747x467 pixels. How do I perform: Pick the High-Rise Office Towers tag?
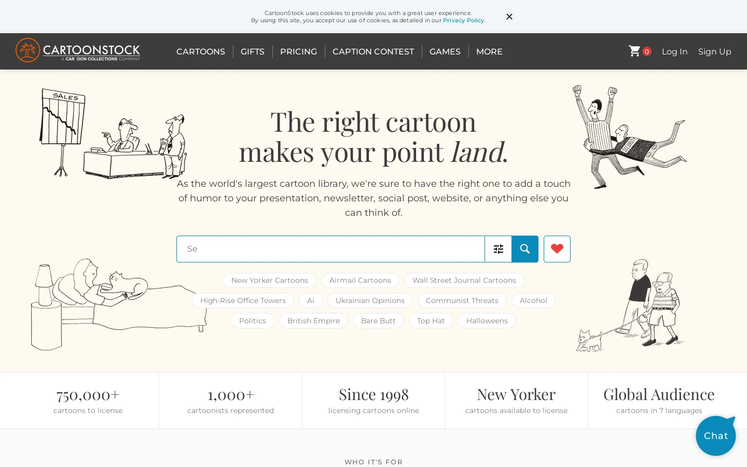(x=243, y=300)
